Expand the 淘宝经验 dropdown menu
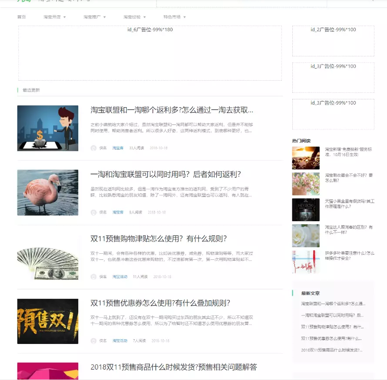 click(135, 17)
